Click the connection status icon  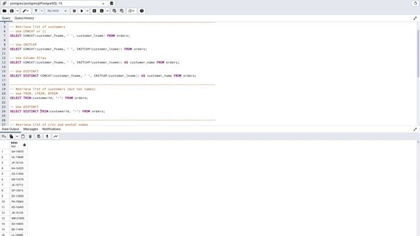(x=5, y=3)
